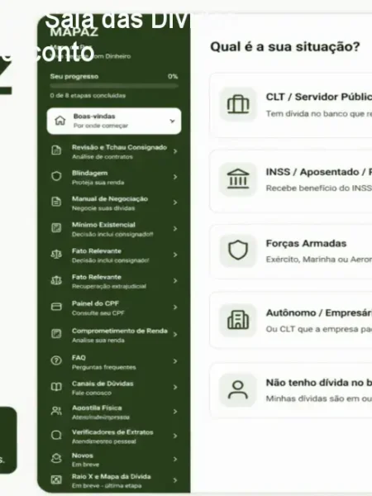This screenshot has width=372, height=496.
Task: Click the 'Analise sua renda' subtitle
Action: [x=98, y=341]
